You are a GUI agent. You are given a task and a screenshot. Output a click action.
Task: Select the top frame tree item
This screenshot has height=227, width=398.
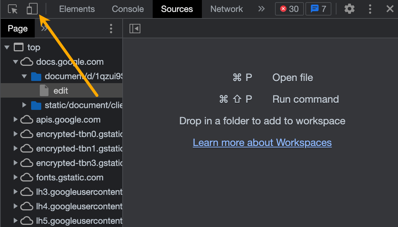33,47
